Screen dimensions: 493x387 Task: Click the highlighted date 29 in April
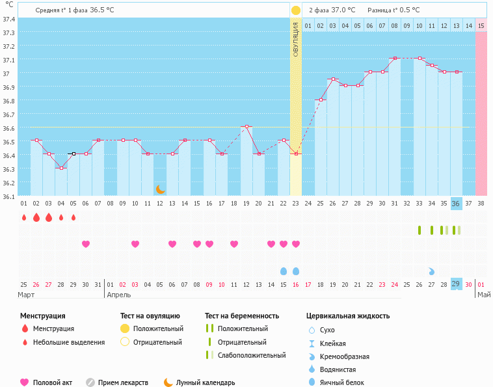(456, 284)
